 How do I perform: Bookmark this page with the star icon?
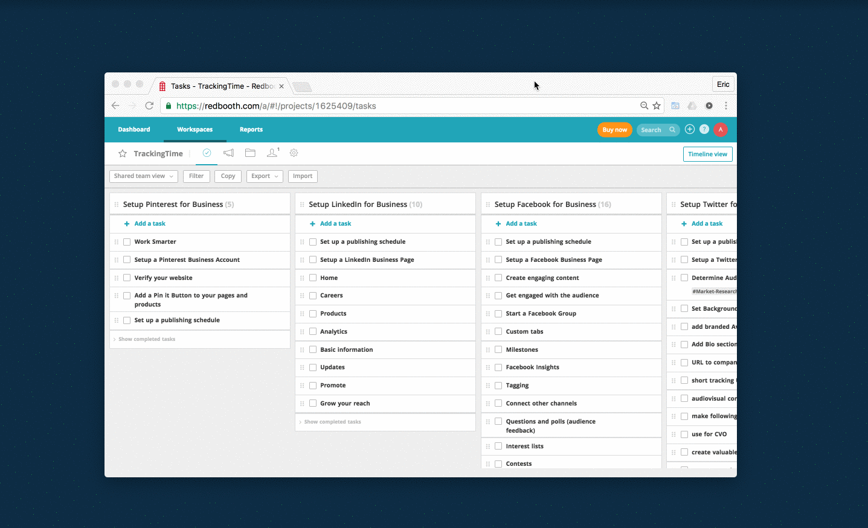(657, 106)
